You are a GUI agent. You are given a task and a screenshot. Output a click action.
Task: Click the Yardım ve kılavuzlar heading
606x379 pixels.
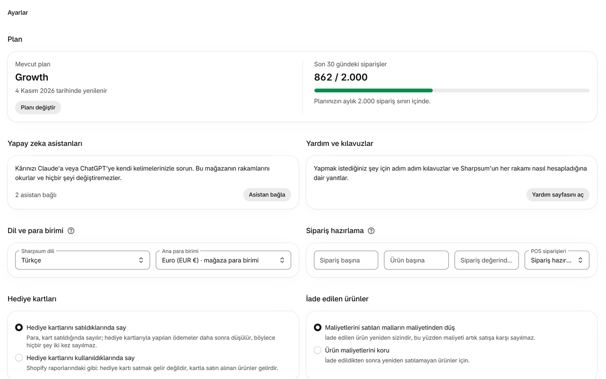(x=340, y=144)
